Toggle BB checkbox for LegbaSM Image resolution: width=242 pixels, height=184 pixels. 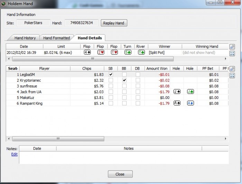[x=124, y=74]
